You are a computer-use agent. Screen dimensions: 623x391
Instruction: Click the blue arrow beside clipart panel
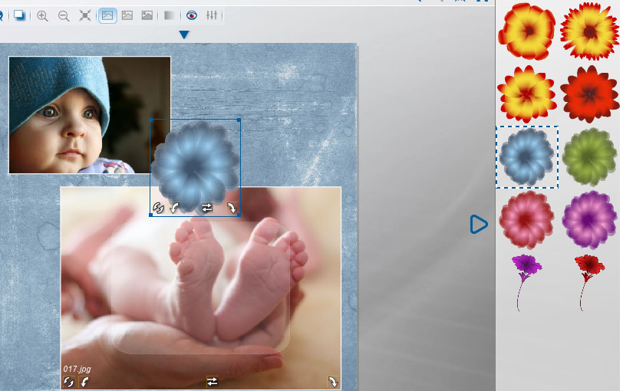479,224
